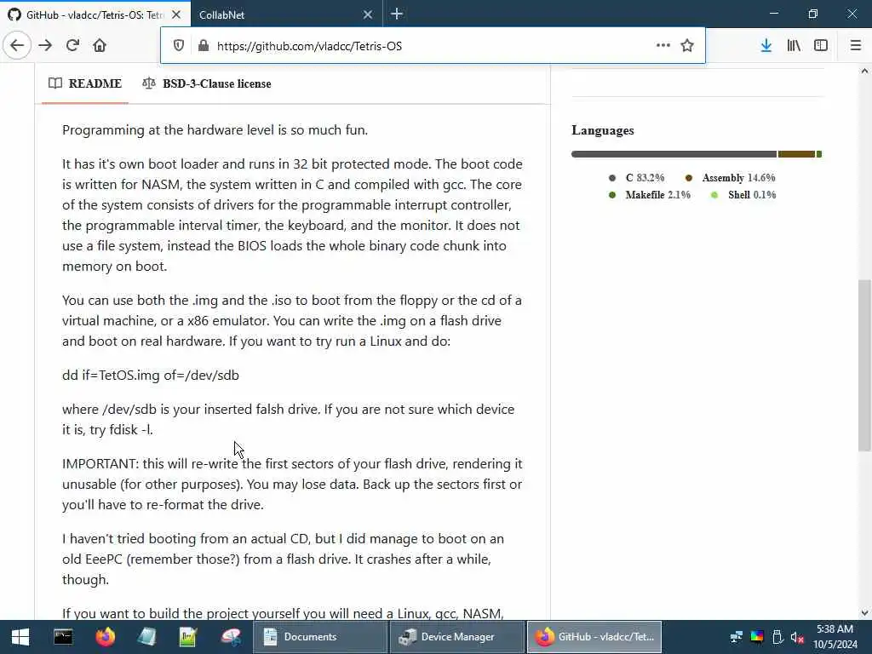
Task: Open the green document editor taskbar icon
Action: [x=188, y=637]
